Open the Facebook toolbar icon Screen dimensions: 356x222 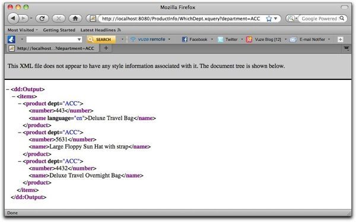click(185, 40)
